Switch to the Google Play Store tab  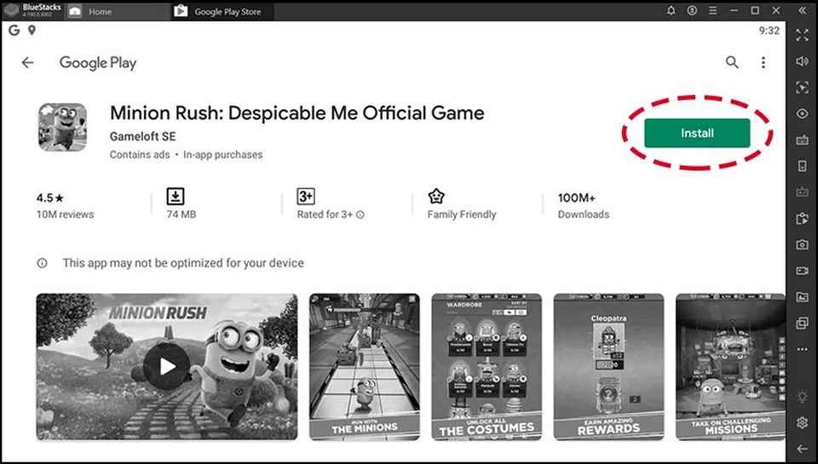[222, 11]
